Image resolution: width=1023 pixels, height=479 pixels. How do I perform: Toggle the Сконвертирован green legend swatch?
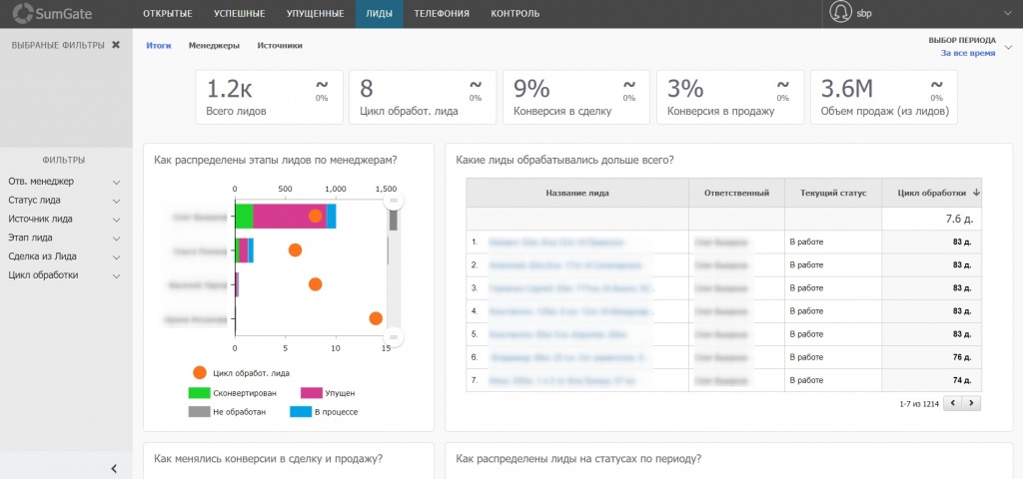pos(199,393)
